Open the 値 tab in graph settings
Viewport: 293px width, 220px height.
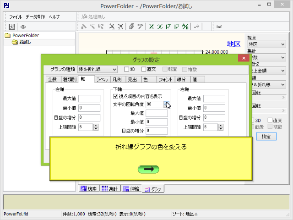(197, 79)
